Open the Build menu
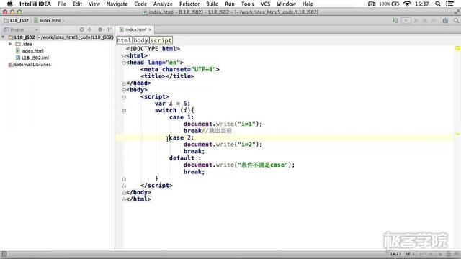 click(x=212, y=4)
